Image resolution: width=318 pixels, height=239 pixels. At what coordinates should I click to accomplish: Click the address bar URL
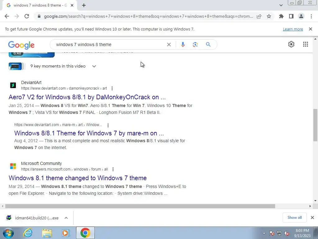[148, 16]
